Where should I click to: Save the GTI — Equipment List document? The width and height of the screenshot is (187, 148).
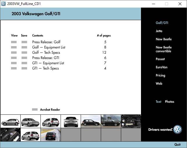click(x=24, y=63)
